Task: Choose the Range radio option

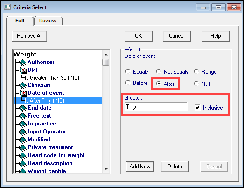Action: (x=196, y=71)
